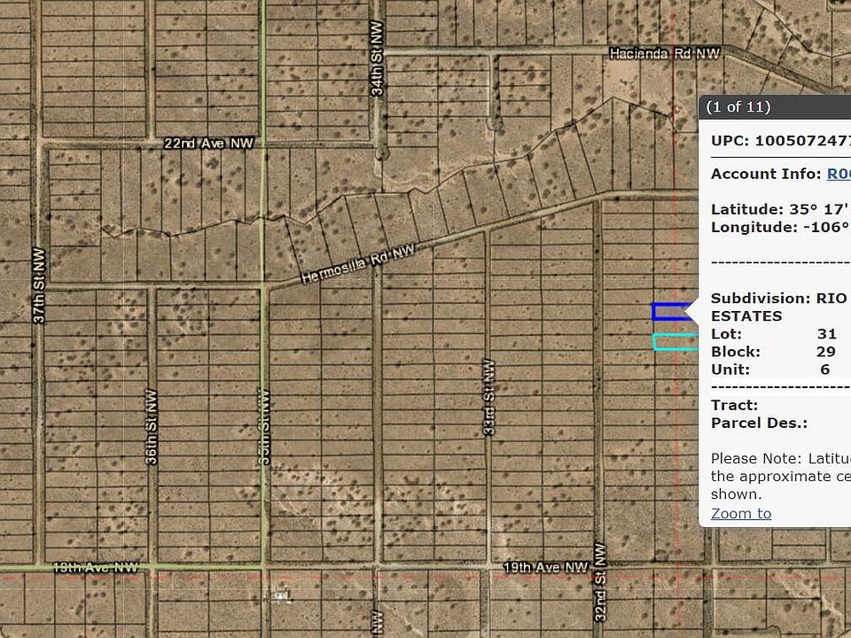Select the dark blue highlighted parcel
Image resolution: width=851 pixels, height=638 pixels.
[x=673, y=312]
